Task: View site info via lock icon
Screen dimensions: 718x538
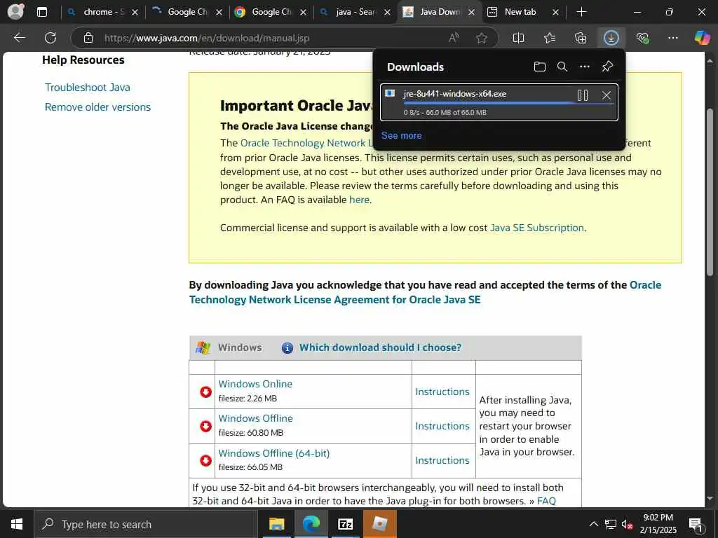Action: point(88,38)
